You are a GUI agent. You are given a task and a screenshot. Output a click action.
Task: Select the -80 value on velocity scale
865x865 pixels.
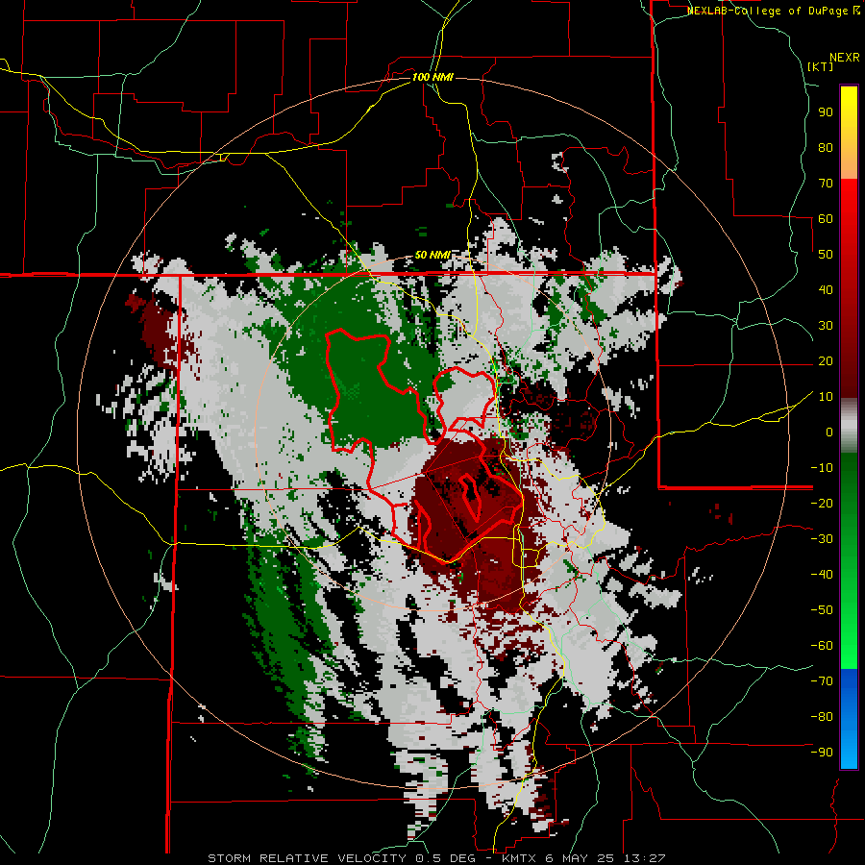[822, 717]
